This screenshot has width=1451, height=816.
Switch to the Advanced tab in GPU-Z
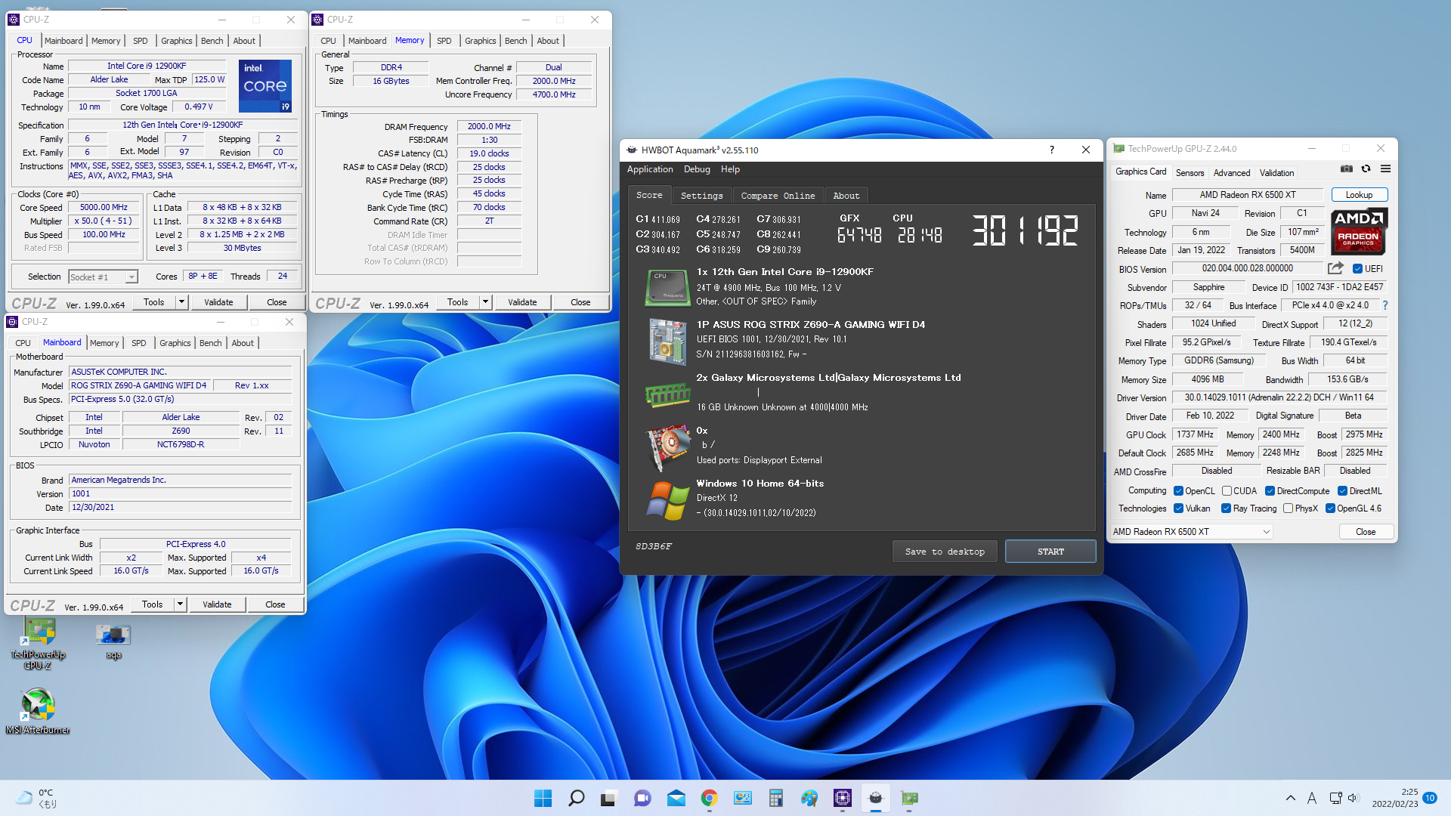pos(1231,173)
